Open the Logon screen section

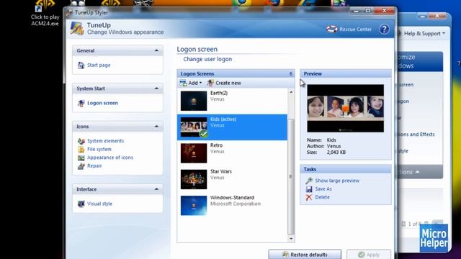pyautogui.click(x=102, y=103)
